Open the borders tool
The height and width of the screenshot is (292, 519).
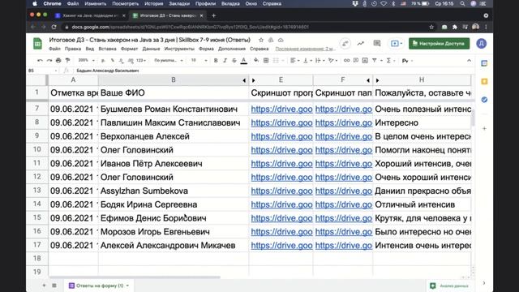(266, 61)
